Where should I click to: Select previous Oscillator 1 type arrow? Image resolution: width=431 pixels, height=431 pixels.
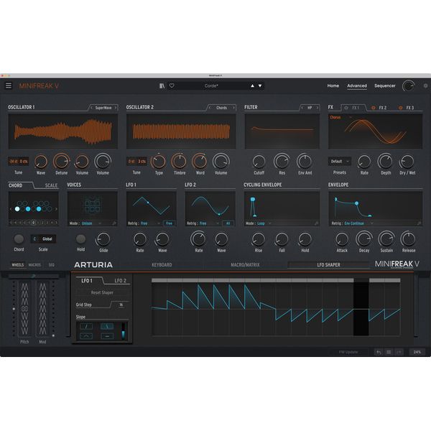point(91,108)
